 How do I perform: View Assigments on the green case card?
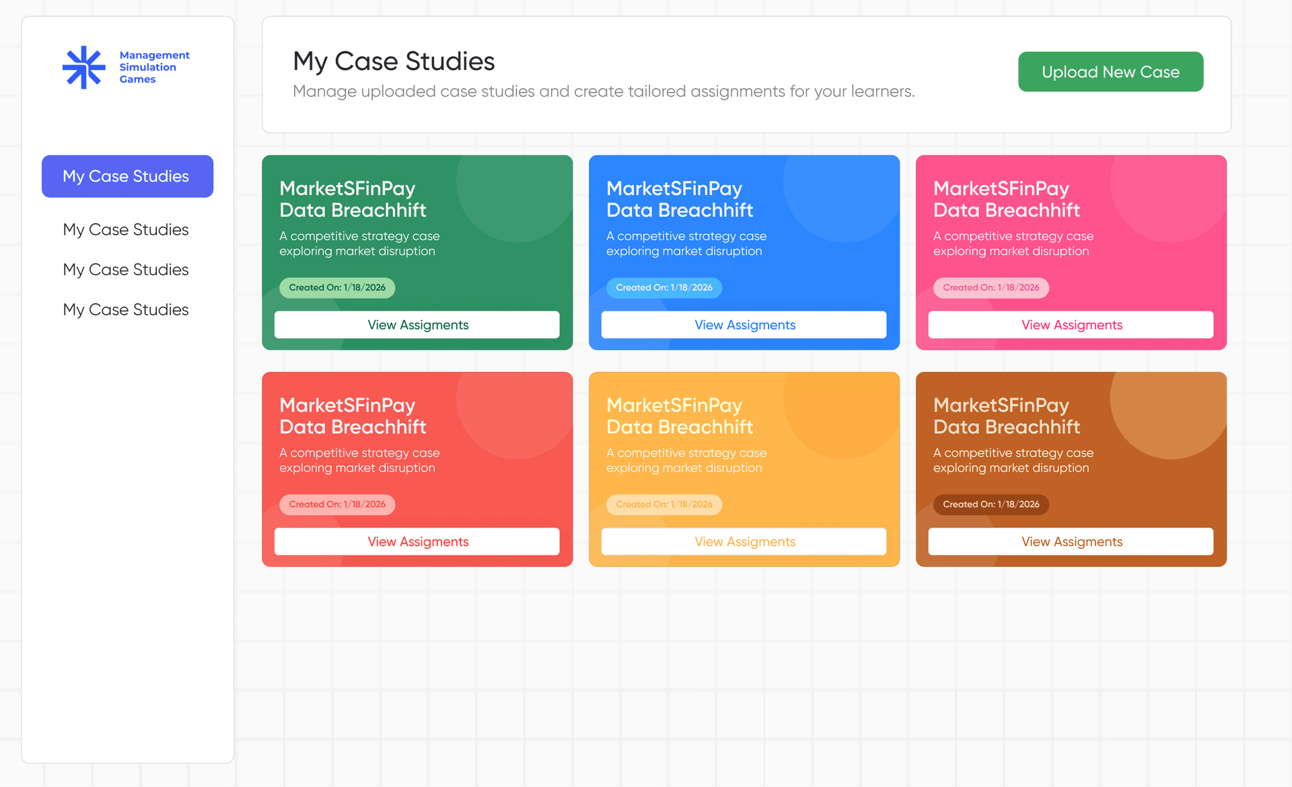coord(417,325)
